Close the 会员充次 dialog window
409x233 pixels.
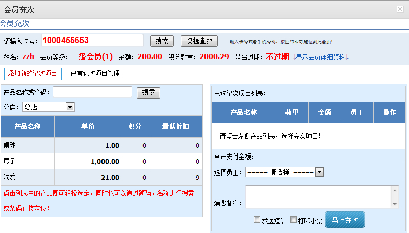pyautogui.click(x=400, y=9)
